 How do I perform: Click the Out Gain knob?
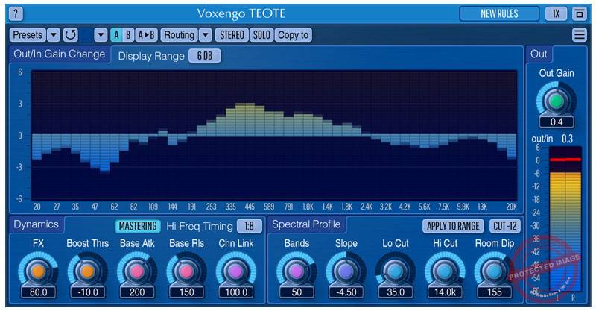tap(556, 100)
